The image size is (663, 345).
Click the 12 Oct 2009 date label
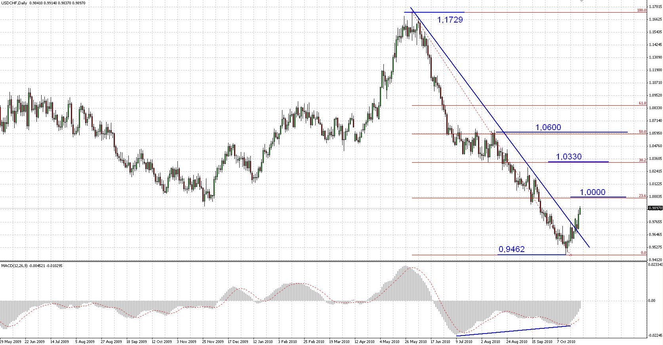pyautogui.click(x=162, y=341)
